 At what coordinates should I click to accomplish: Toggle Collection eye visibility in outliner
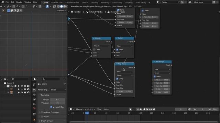pyautogui.click(x=22, y=86)
